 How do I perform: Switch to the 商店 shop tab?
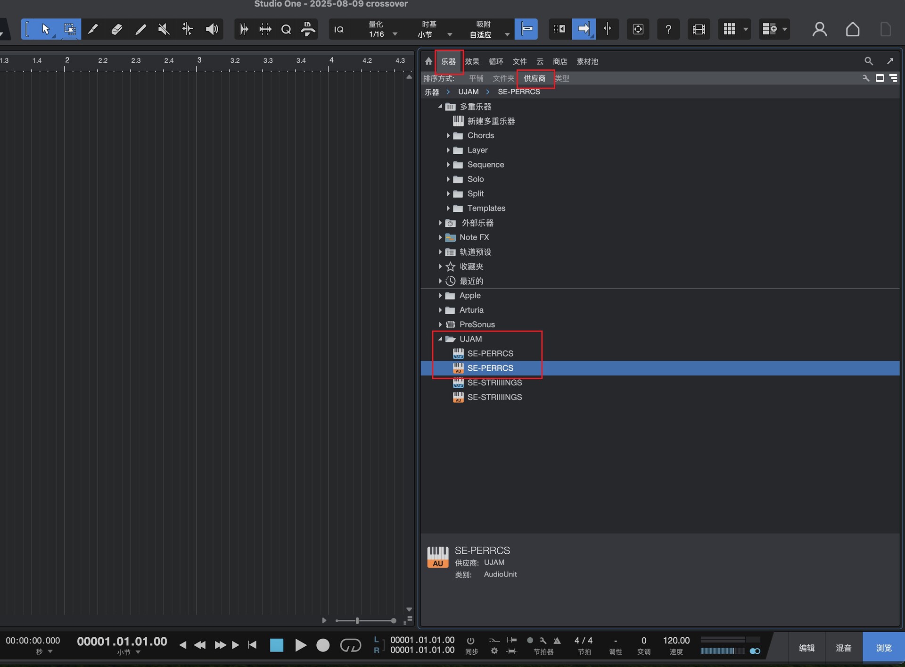coord(560,61)
